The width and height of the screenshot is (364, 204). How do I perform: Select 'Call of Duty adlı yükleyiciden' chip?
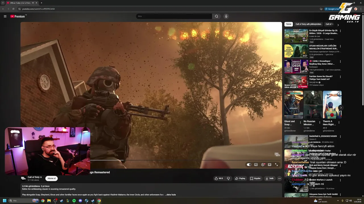tap(308, 24)
